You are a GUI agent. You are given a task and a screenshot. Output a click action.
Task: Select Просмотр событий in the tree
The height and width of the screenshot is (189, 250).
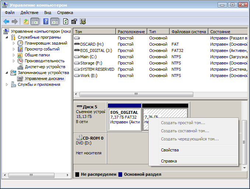point(42,49)
